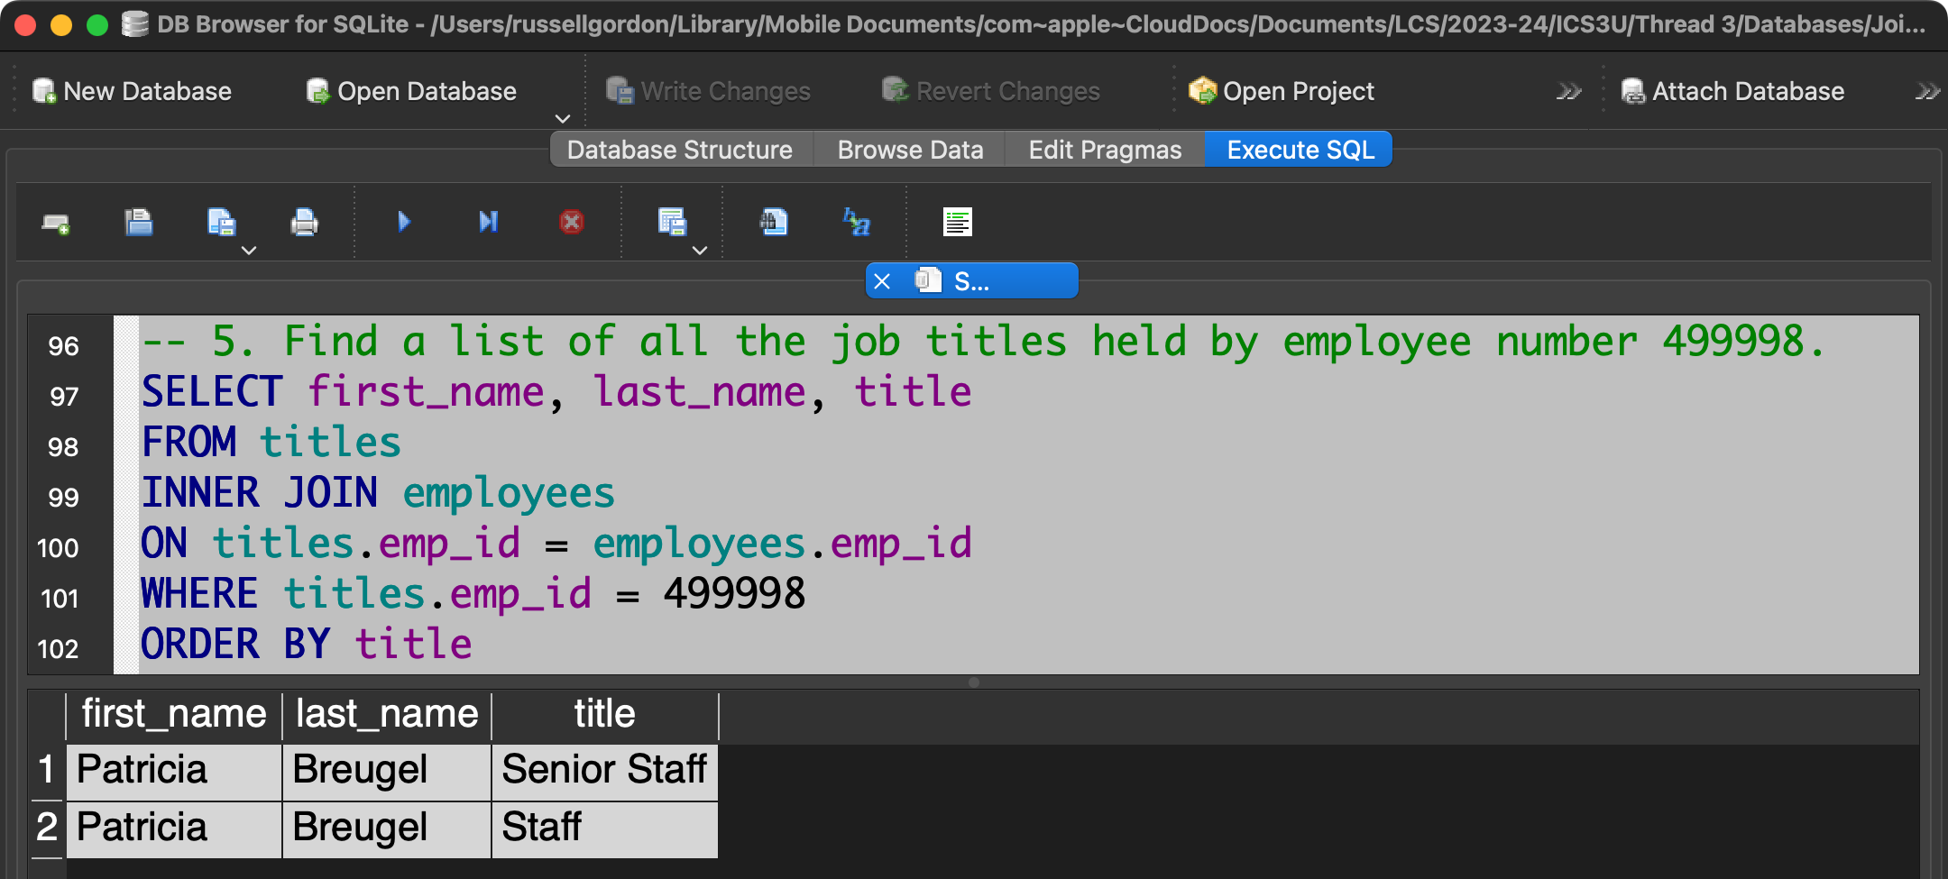Print the SQL editor contents

pyautogui.click(x=304, y=222)
